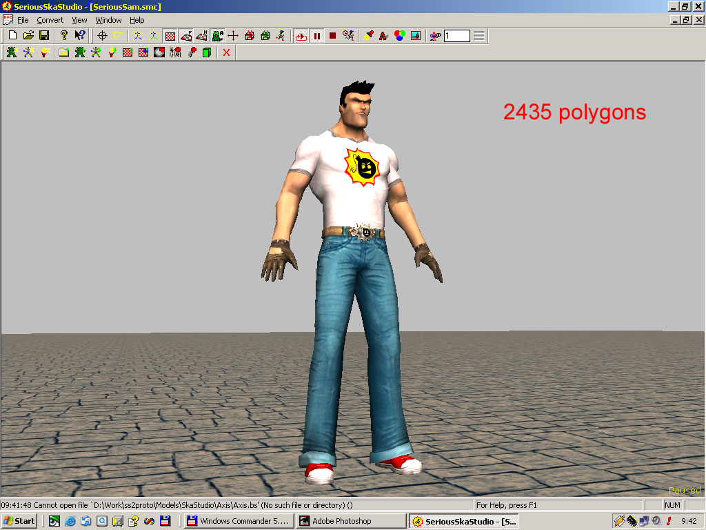Open the File menu
Screen dimensions: 706x530
pos(23,20)
